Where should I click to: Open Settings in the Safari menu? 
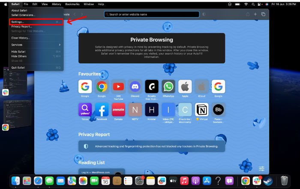(36, 22)
